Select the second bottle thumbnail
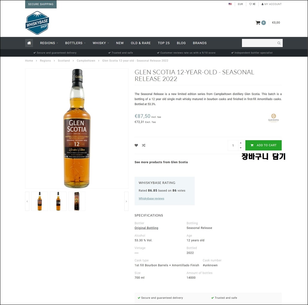Screen dimensions: 308x305 point(58,201)
